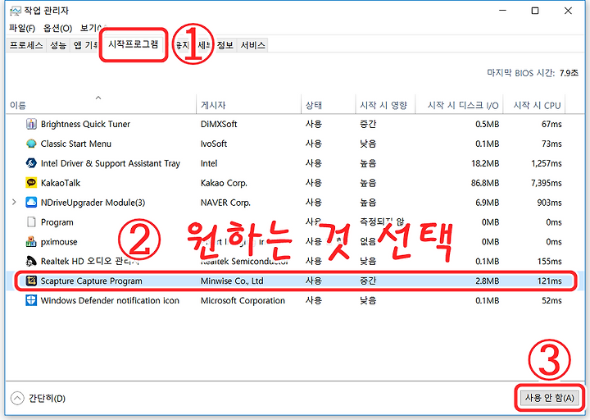This screenshot has width=590, height=420.
Task: Click the blank Program file icon
Action: [x=31, y=221]
